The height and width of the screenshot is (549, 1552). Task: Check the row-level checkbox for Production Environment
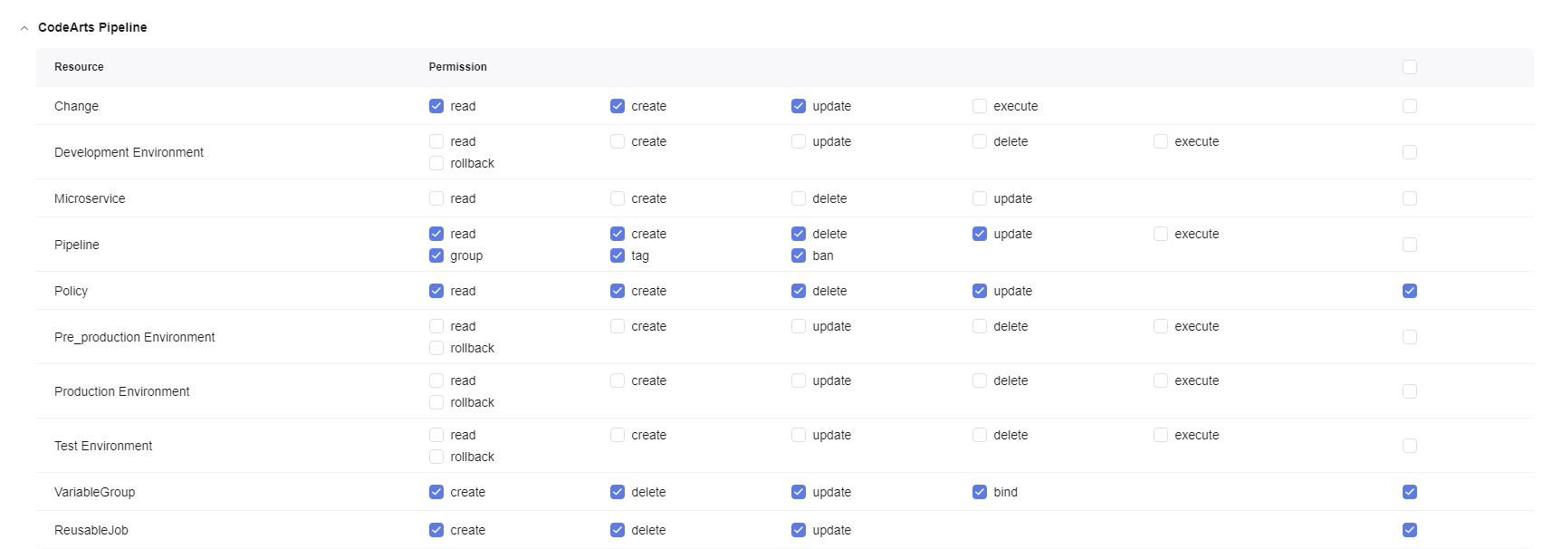(x=1410, y=391)
